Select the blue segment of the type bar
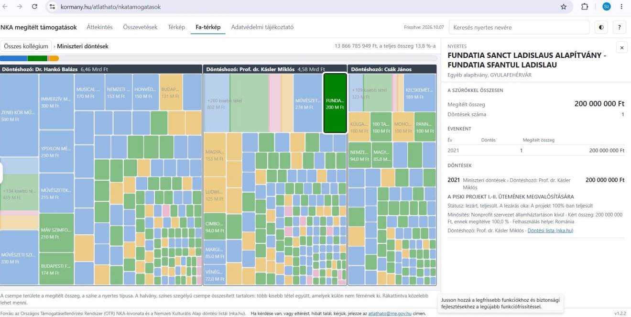 tap(14, 58)
